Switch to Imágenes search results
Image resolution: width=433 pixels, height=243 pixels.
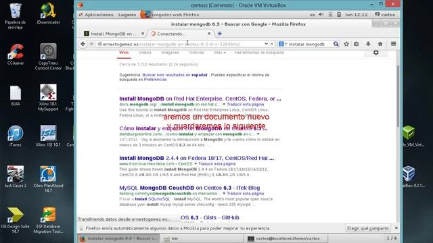coord(170,53)
